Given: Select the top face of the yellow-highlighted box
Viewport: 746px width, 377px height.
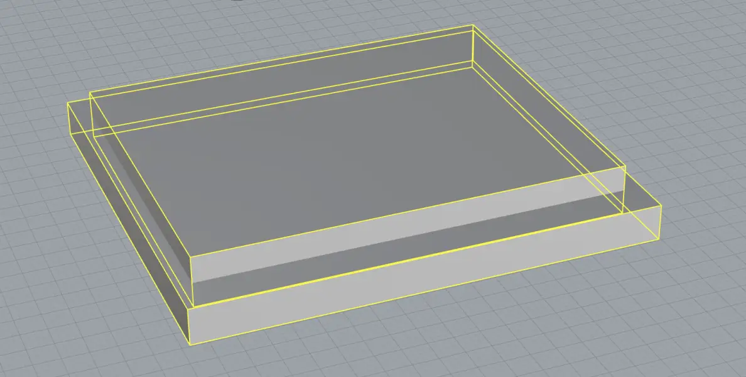Looking at the screenshot, I should click(345, 145).
